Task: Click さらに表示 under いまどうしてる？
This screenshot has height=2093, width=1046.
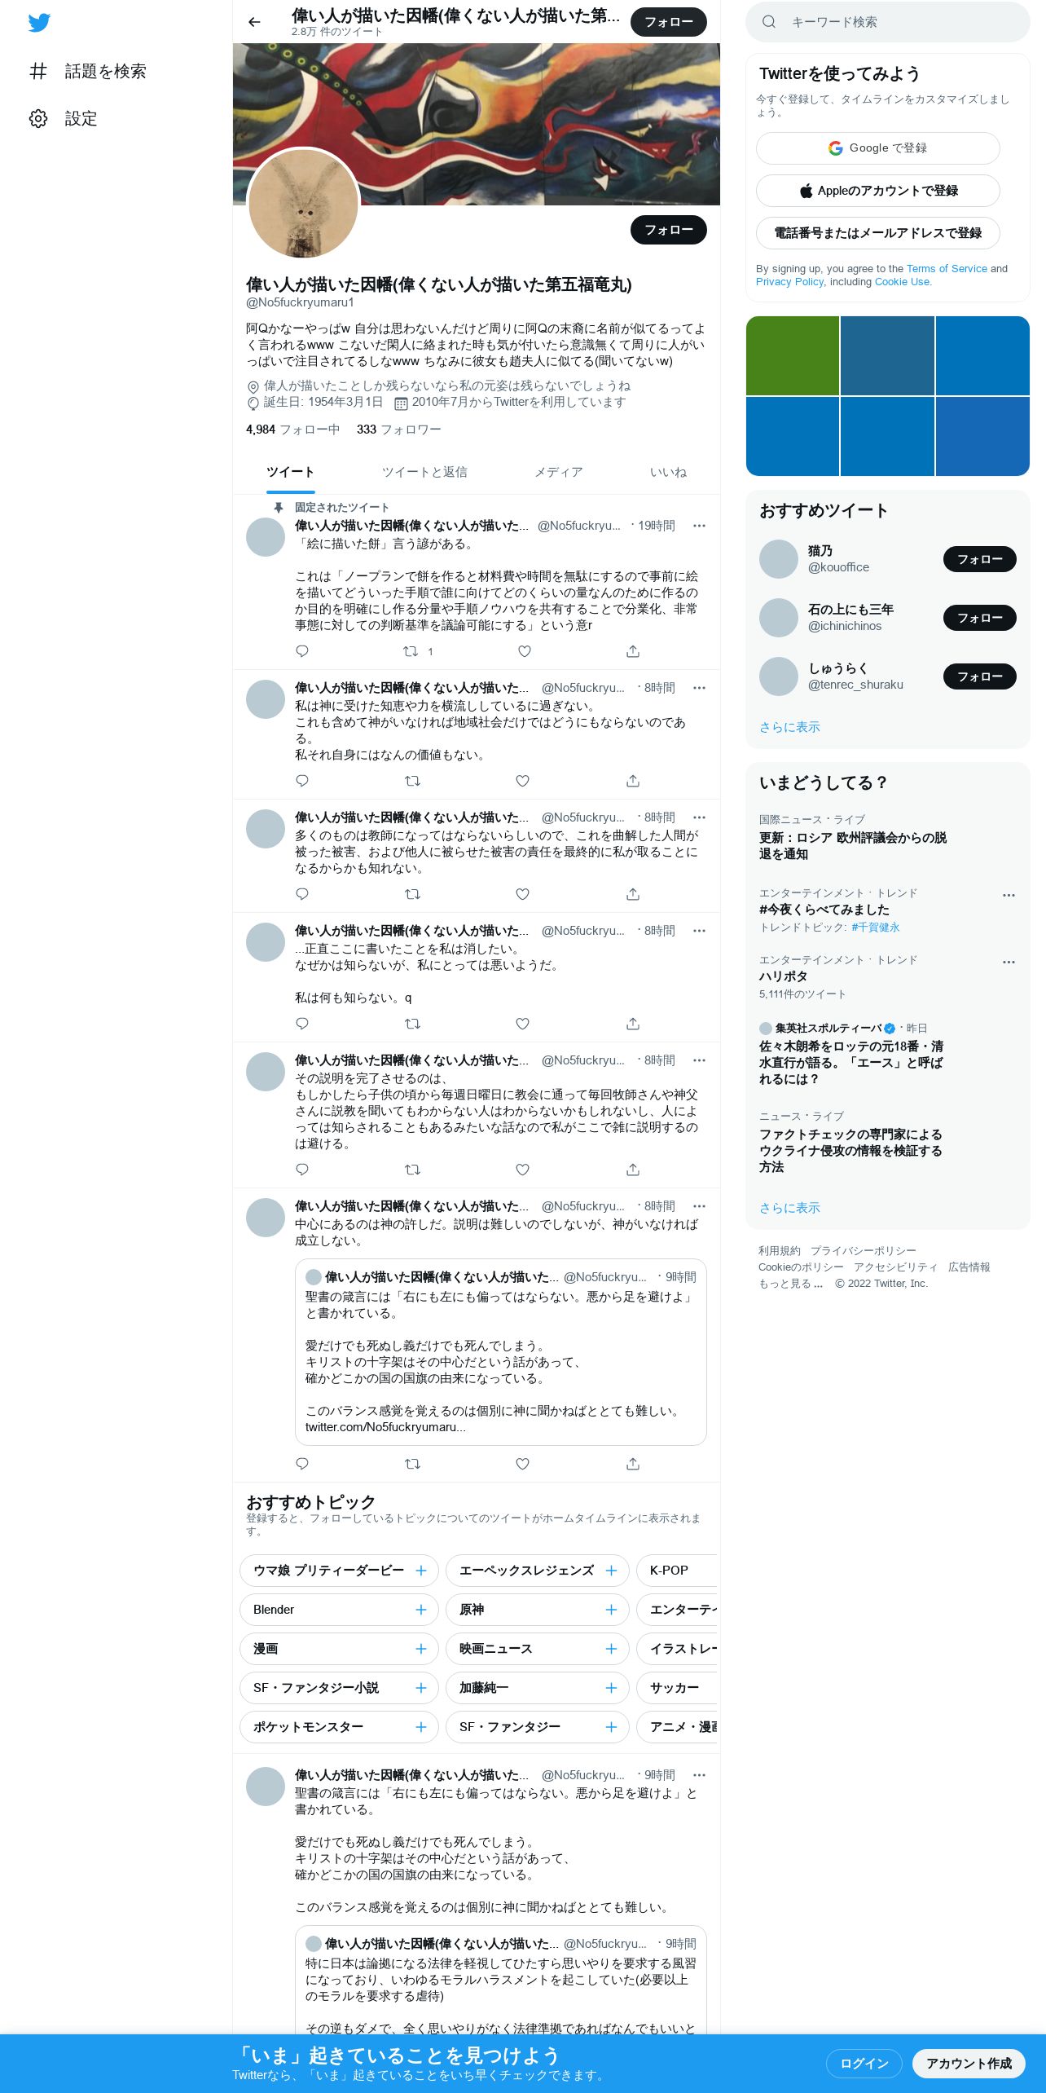Action: [x=789, y=1208]
